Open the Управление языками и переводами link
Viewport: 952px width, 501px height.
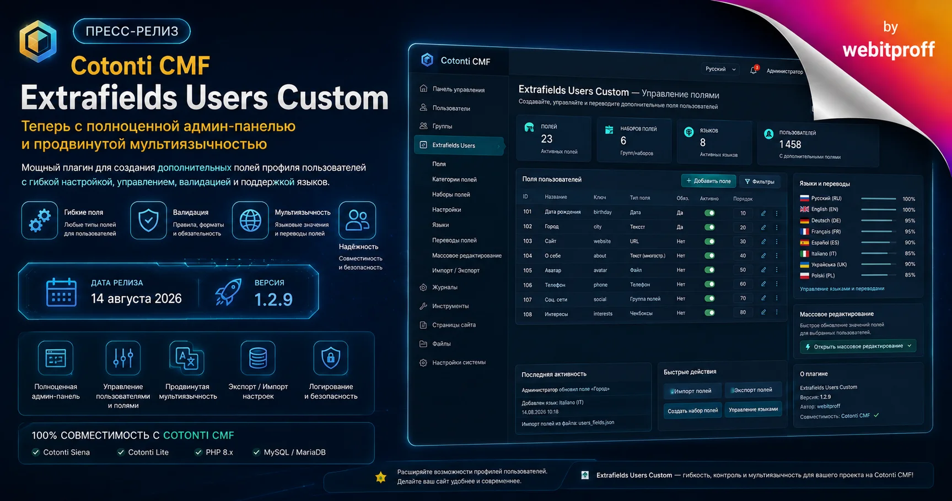(x=842, y=288)
